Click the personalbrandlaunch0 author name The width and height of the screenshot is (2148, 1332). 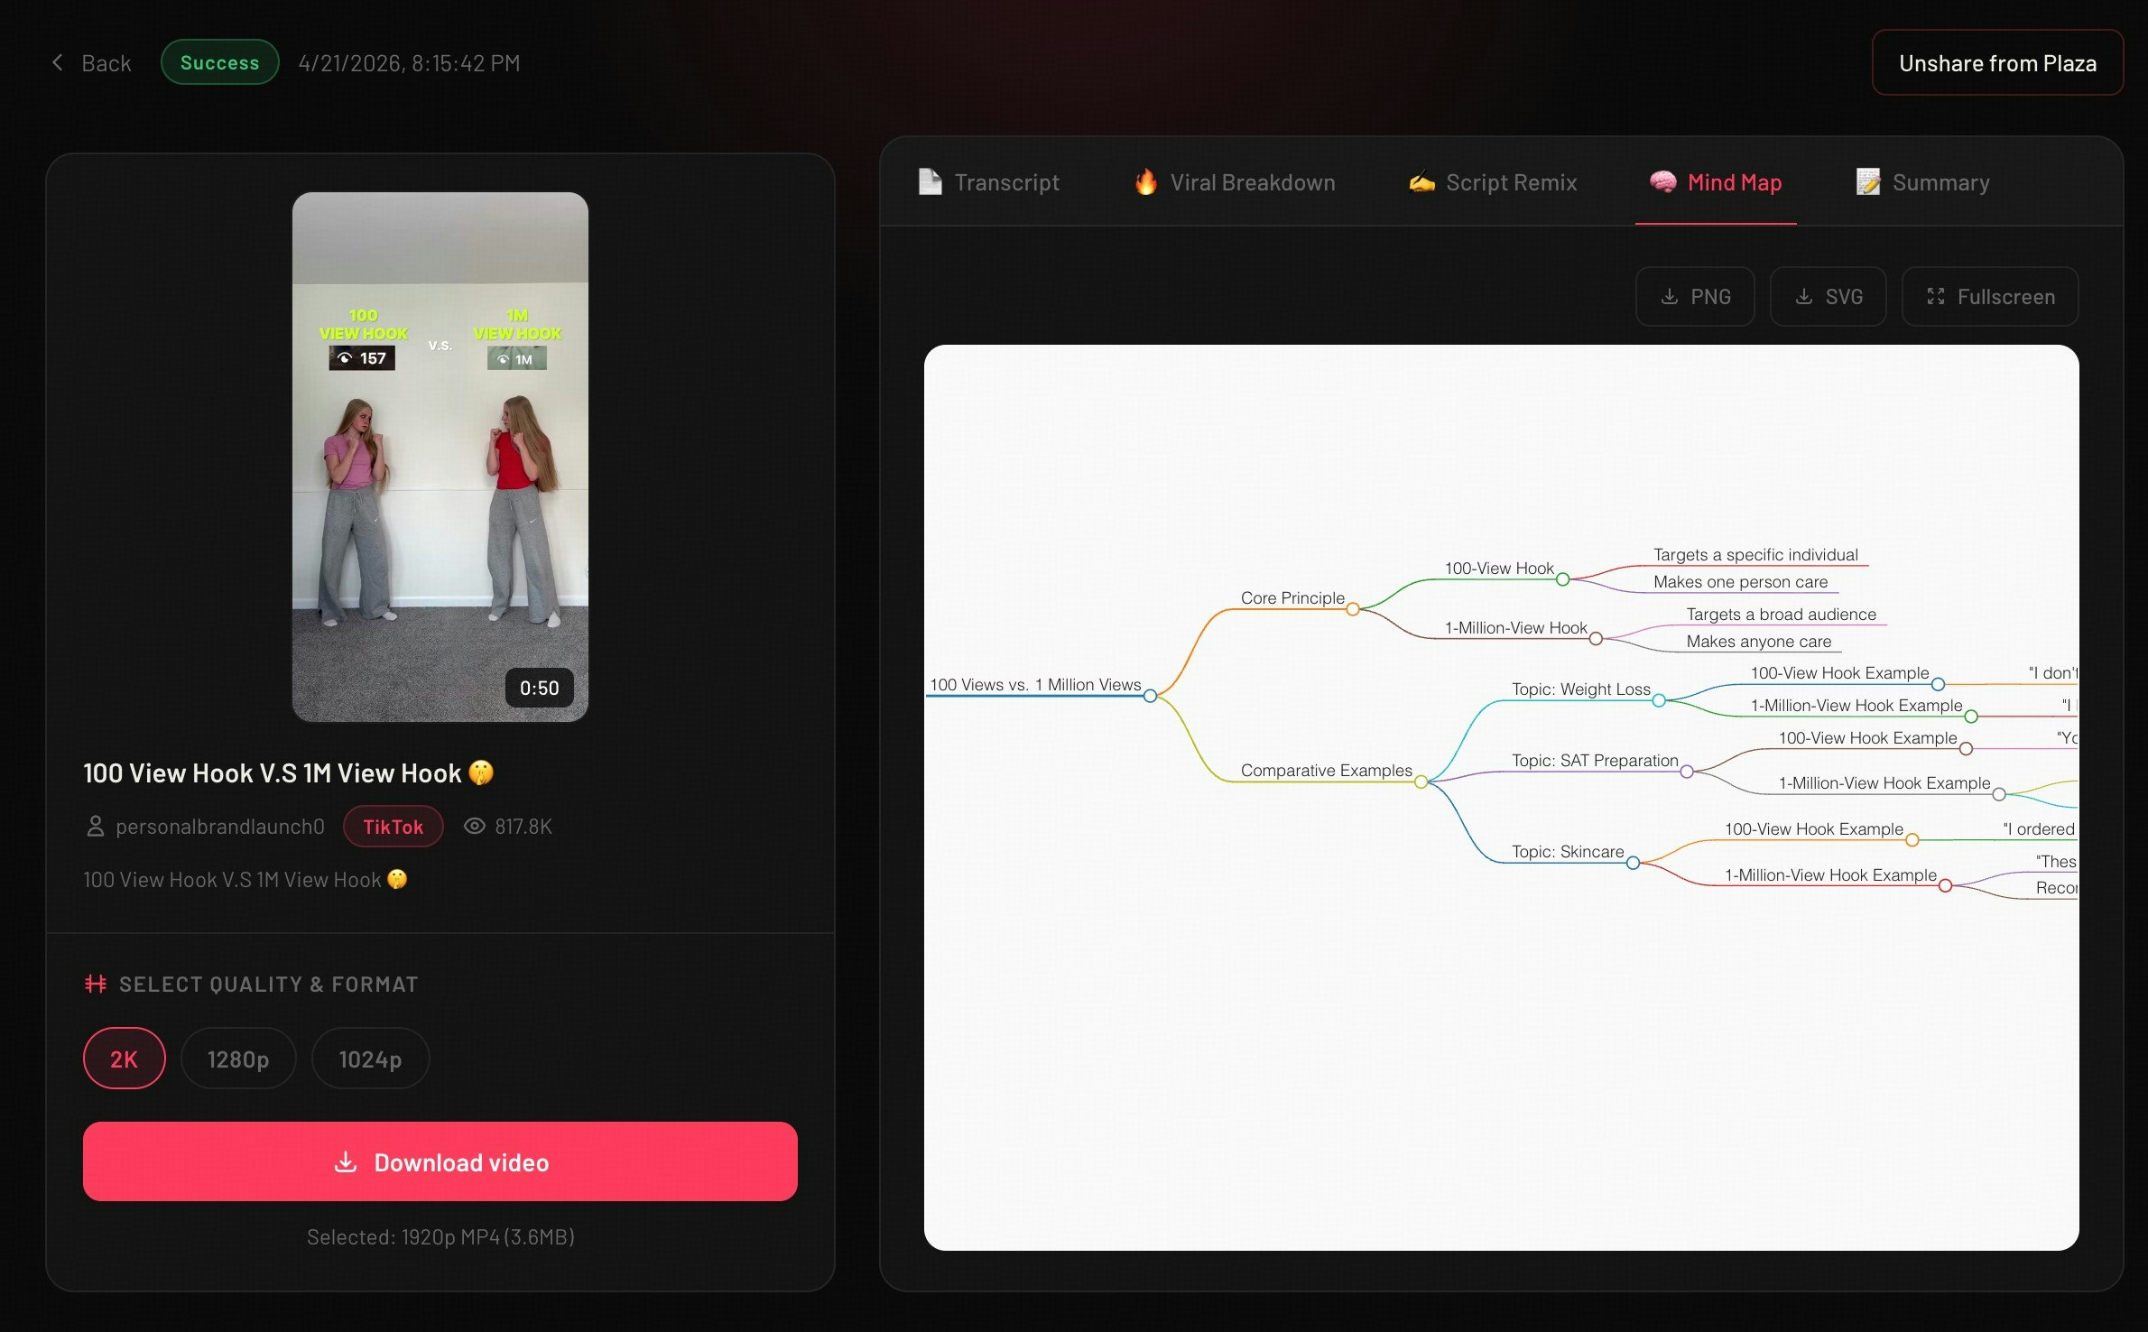point(220,827)
